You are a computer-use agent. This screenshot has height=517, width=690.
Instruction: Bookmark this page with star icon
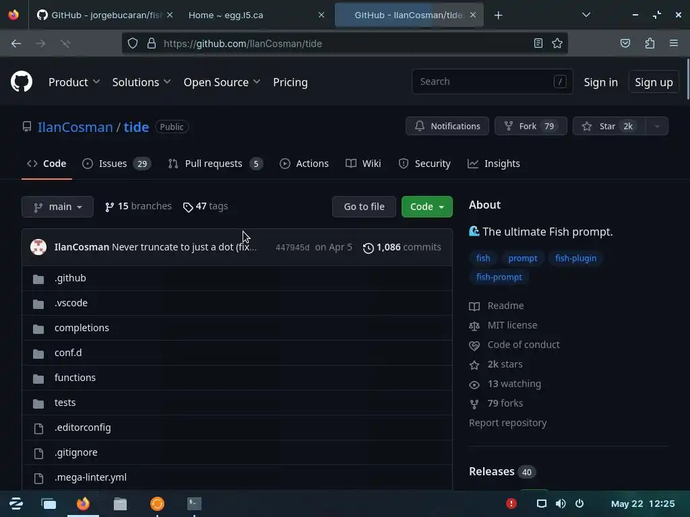point(557,44)
